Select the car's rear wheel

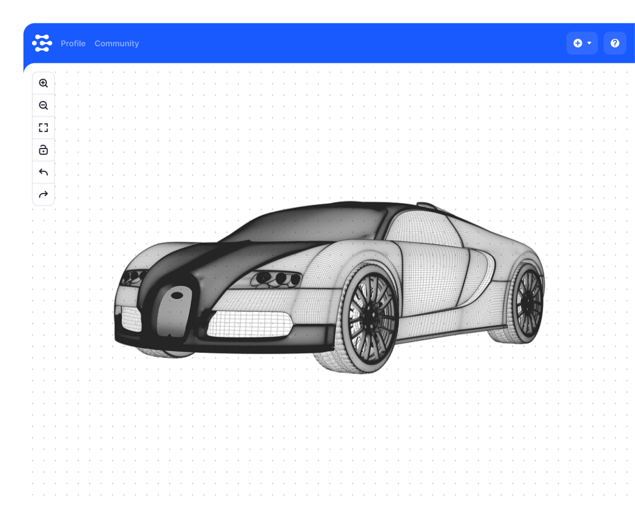coord(527,302)
